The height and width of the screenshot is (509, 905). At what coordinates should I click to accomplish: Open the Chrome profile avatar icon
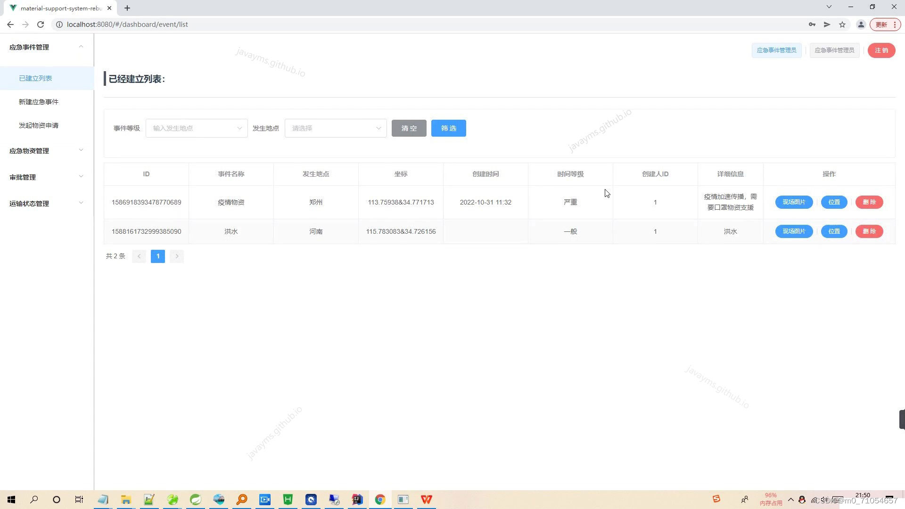click(861, 25)
